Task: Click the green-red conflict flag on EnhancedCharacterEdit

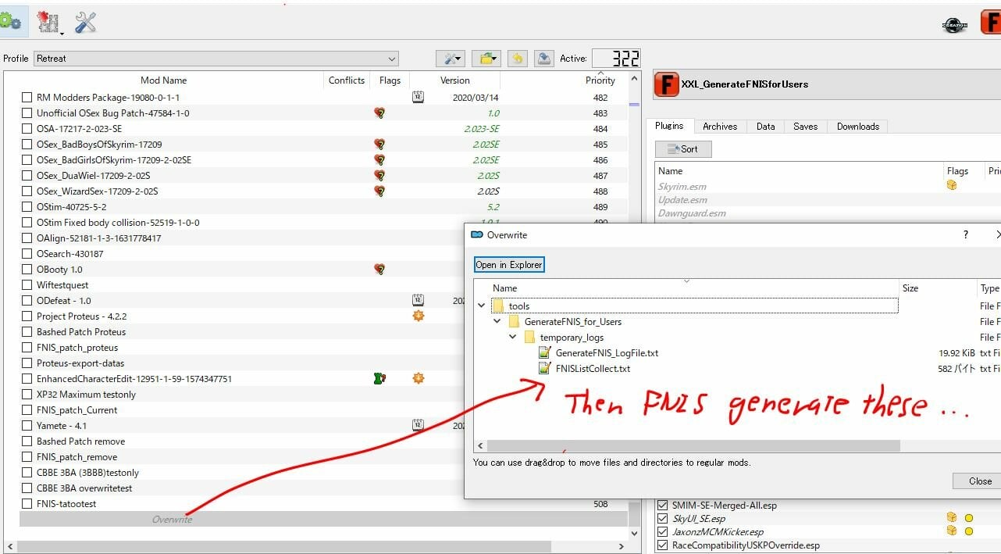Action: [x=379, y=379]
